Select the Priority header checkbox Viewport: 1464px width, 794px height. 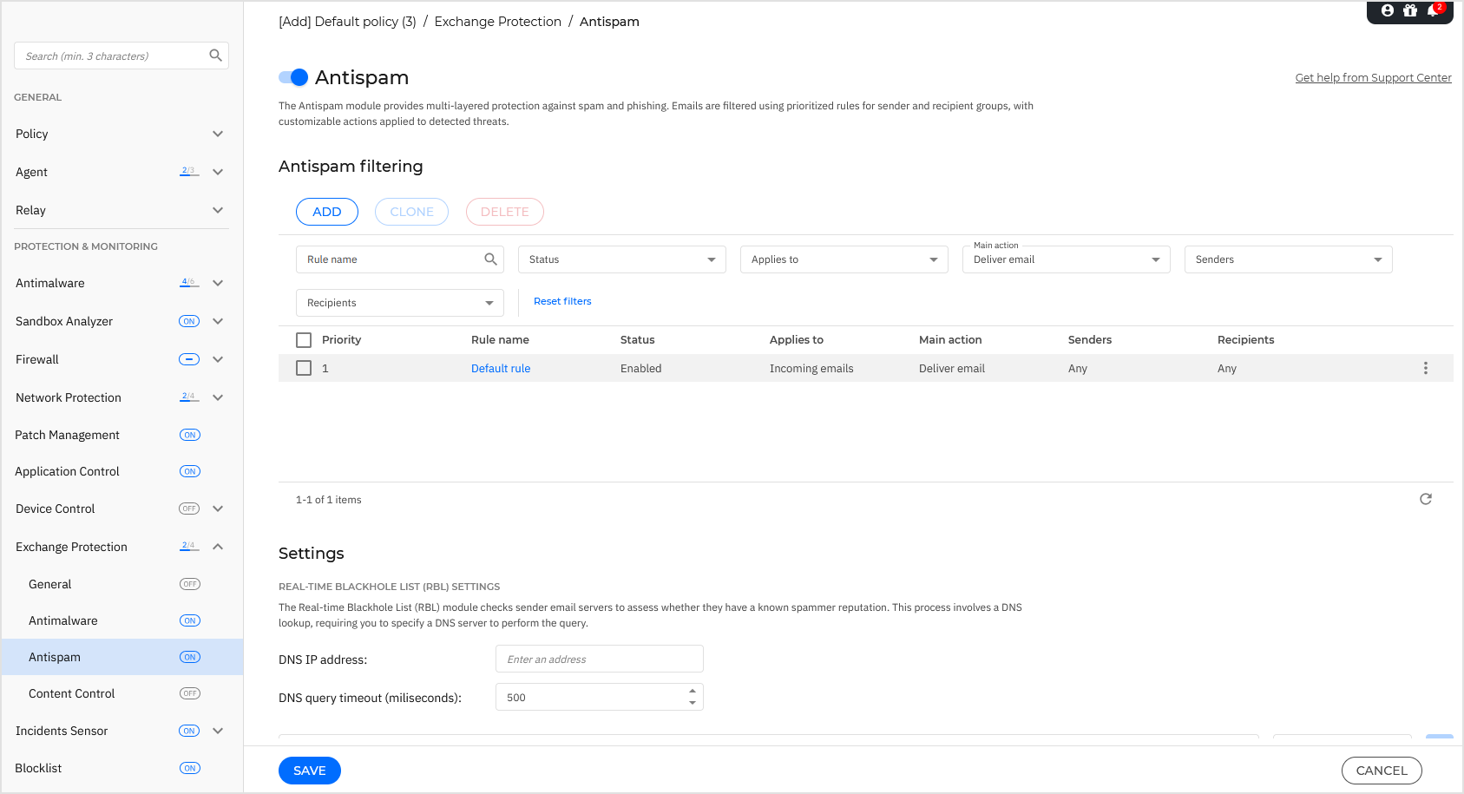click(x=304, y=339)
